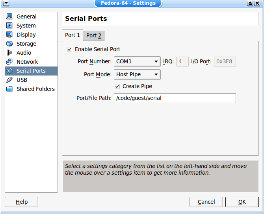Click the Port/File Path text field
The width and height of the screenshot is (264, 214).
pyautogui.click(x=175, y=98)
